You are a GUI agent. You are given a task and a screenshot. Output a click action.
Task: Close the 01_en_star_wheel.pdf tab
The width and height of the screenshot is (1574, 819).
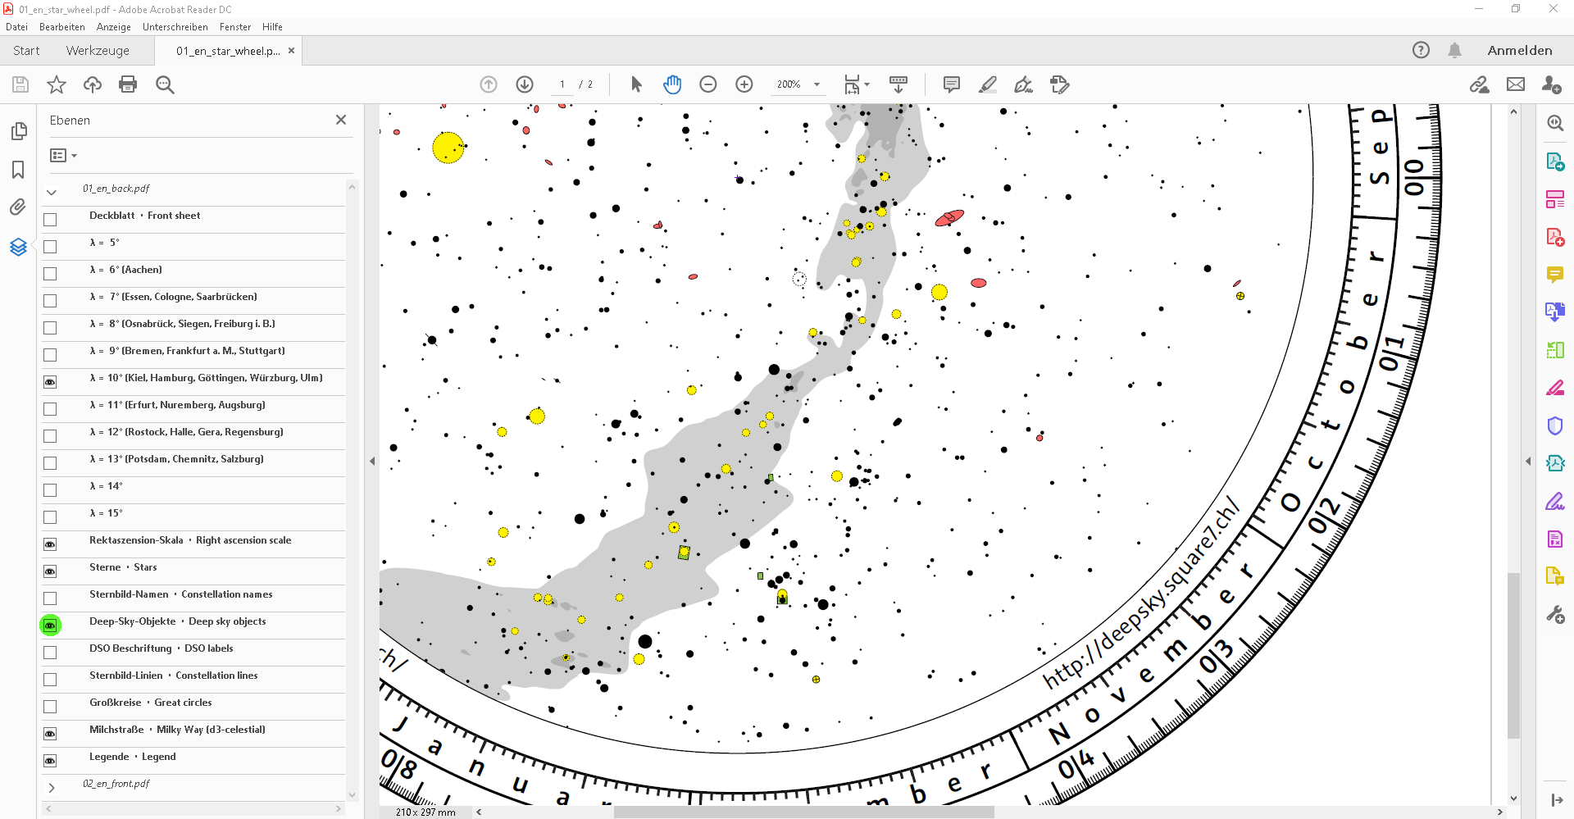tap(291, 50)
